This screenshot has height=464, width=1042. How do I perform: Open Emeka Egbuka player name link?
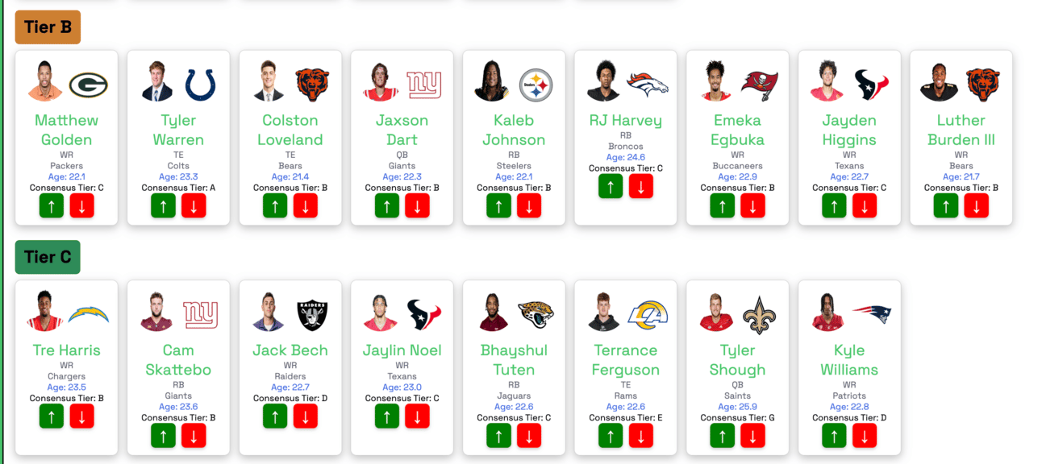(x=737, y=130)
